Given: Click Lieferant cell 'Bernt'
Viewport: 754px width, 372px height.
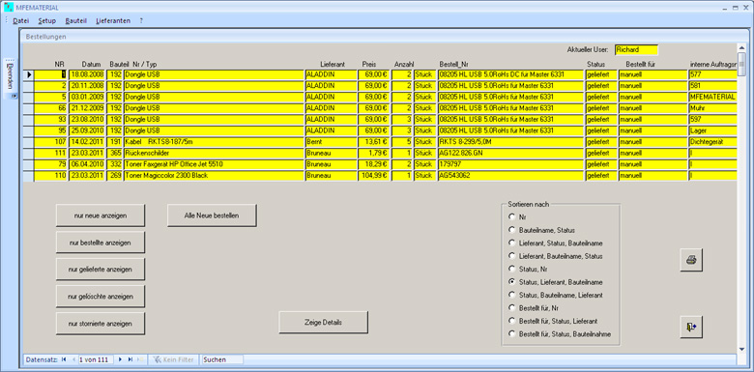Looking at the screenshot, I should click(x=331, y=142).
